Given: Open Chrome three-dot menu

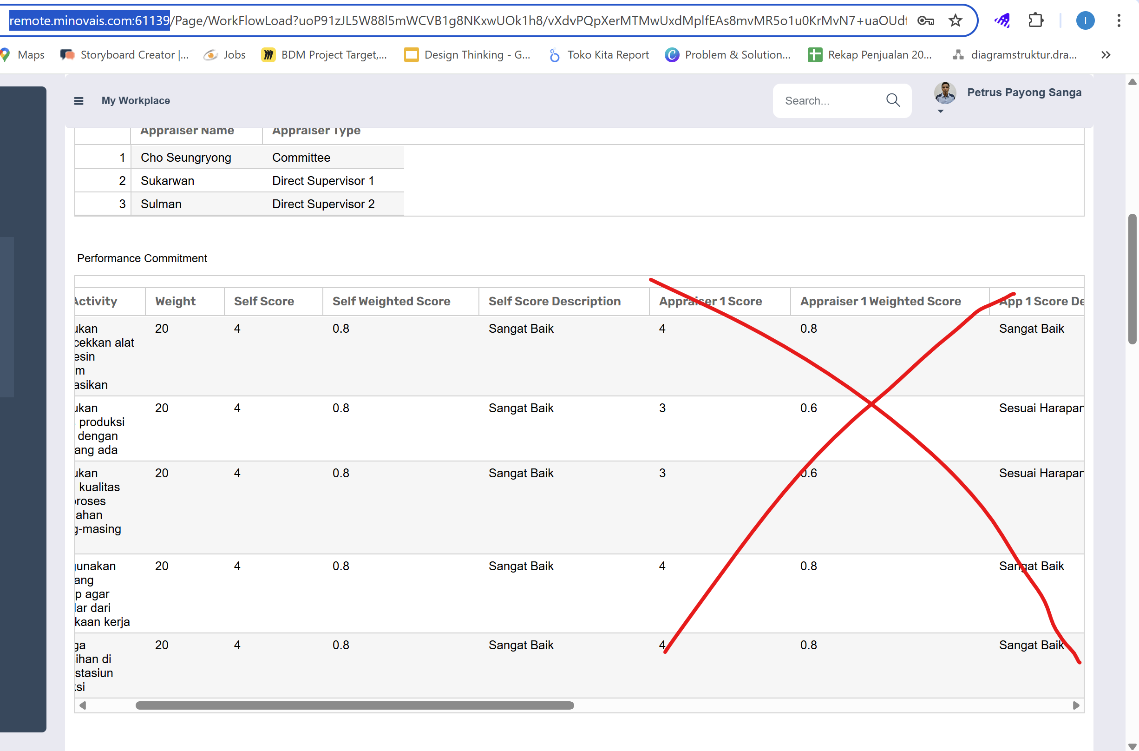Looking at the screenshot, I should coord(1119,20).
